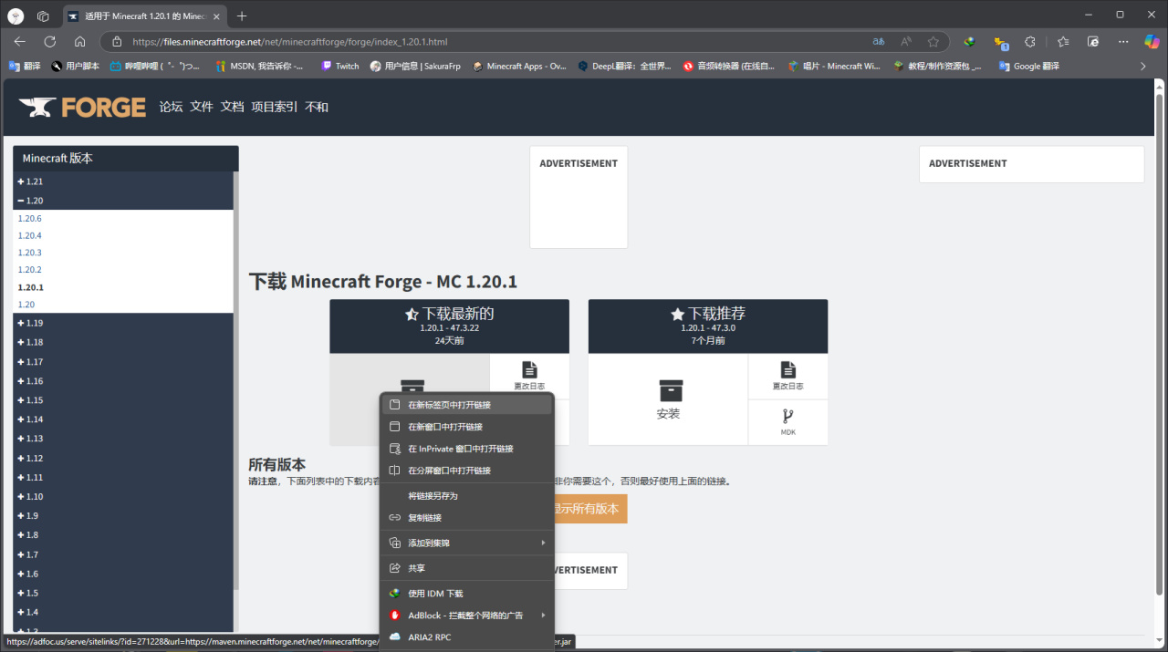1168x652 pixels.
Task: Add page to favorites star
Action: (x=933, y=42)
